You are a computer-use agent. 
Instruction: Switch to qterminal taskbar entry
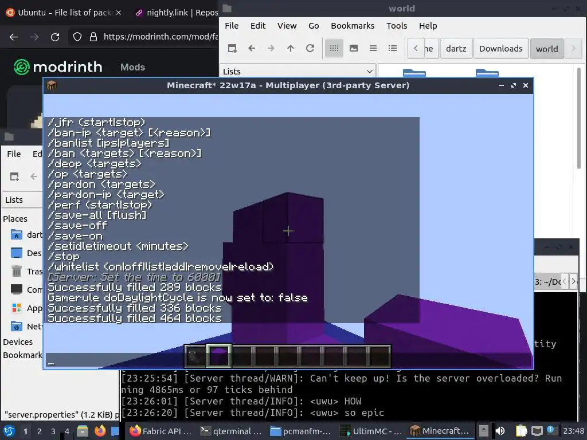click(x=231, y=431)
